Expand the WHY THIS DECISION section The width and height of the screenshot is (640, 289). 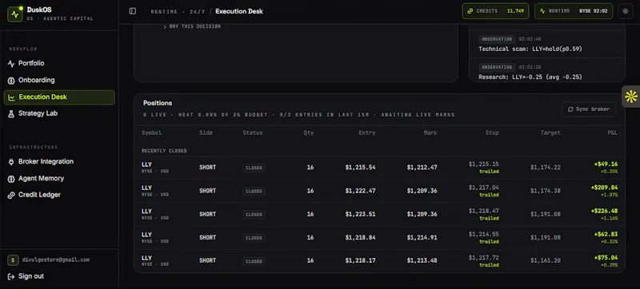pyautogui.click(x=192, y=26)
